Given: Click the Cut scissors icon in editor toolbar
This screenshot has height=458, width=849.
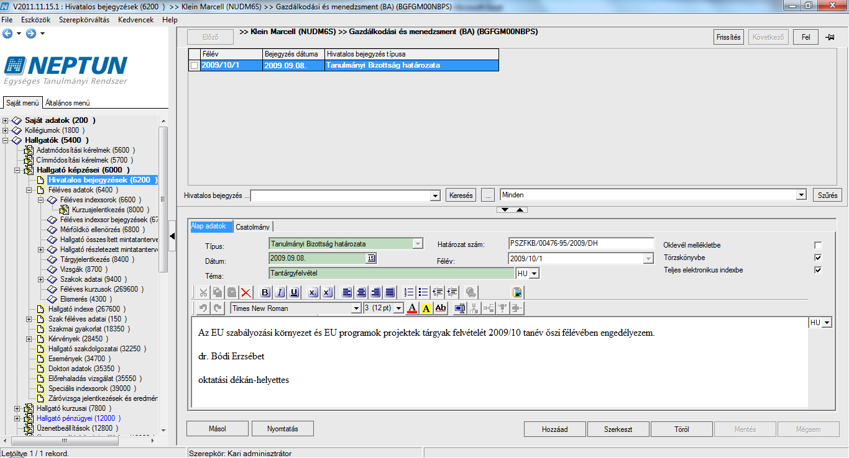Looking at the screenshot, I should tap(203, 292).
